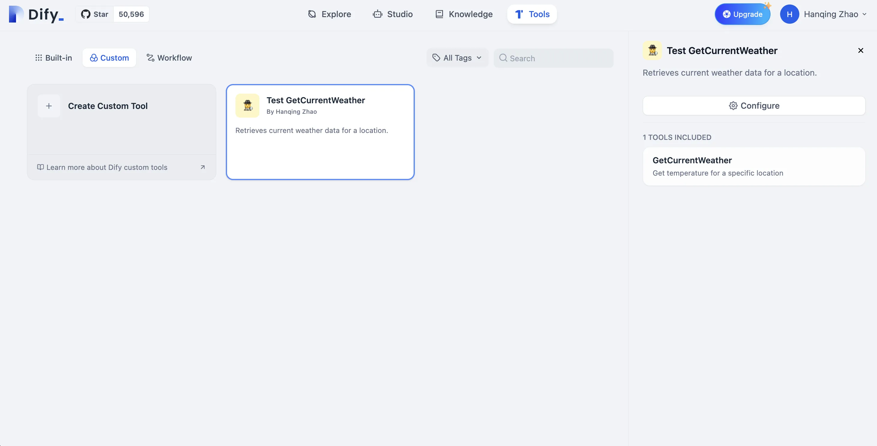
Task: Click the GitHub Star icon
Action: click(85, 14)
